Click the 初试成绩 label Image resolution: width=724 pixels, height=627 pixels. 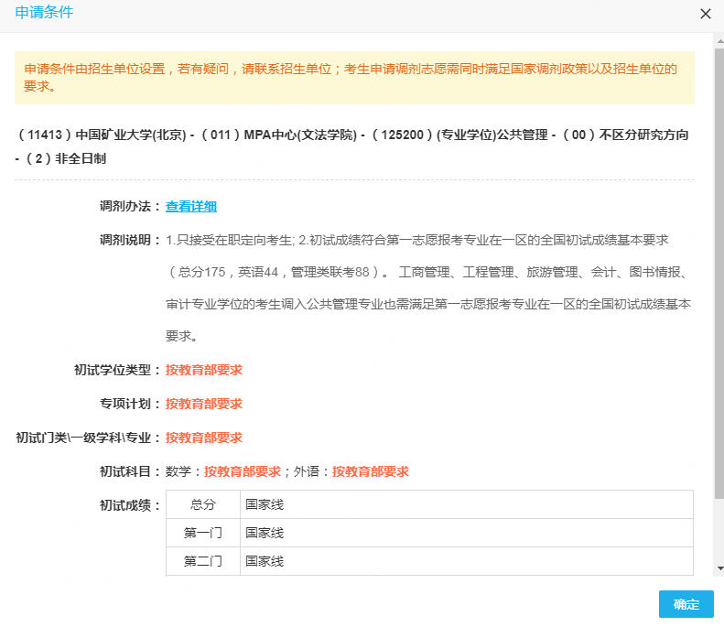(x=129, y=505)
